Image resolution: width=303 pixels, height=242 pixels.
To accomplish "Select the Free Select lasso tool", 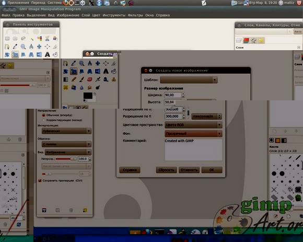I will click(23, 39).
